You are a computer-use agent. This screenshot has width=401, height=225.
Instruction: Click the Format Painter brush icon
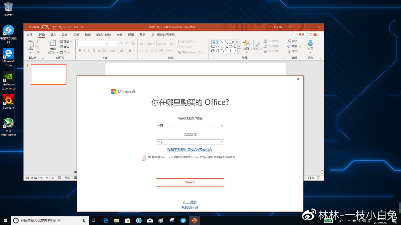tap(37, 52)
